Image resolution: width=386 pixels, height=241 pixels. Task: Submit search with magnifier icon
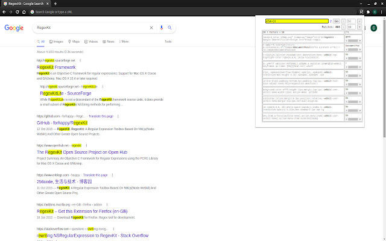tap(169, 28)
